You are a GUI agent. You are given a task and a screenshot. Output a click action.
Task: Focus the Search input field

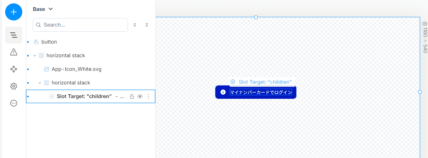coord(80,25)
